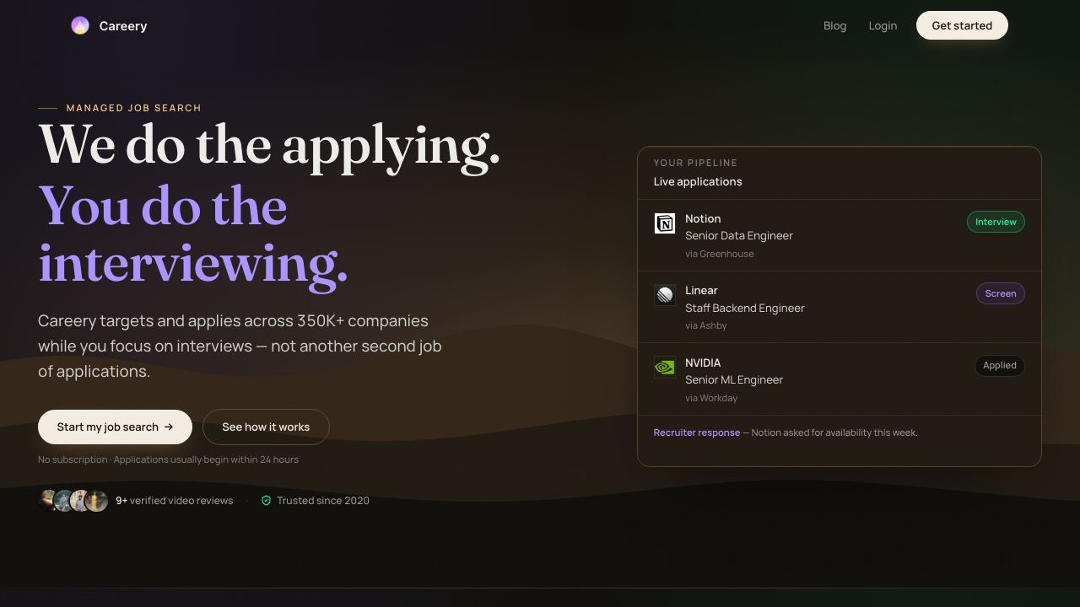Click the reviewer avatars cluster
Screen dimensions: 1080x607
(73, 501)
